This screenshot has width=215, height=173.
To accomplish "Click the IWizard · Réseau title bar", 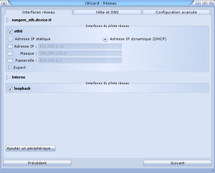I will [x=101, y=3].
